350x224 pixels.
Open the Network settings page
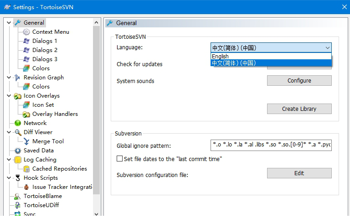coord(35,123)
